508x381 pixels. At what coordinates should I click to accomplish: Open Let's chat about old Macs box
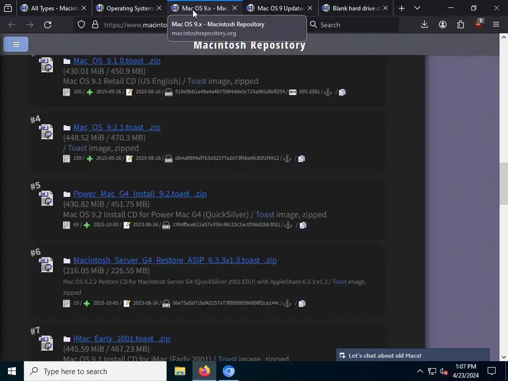coord(412,355)
